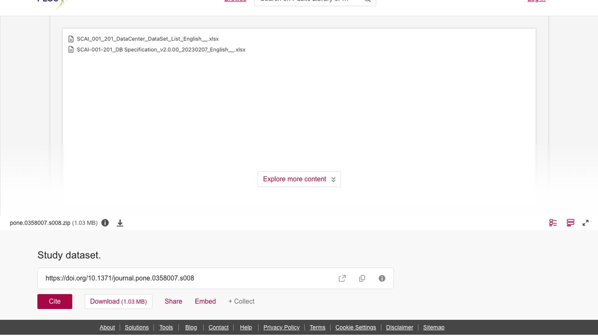The height and width of the screenshot is (336, 598).
Task: Switch to the stacked rows view icon
Action: 570,223
